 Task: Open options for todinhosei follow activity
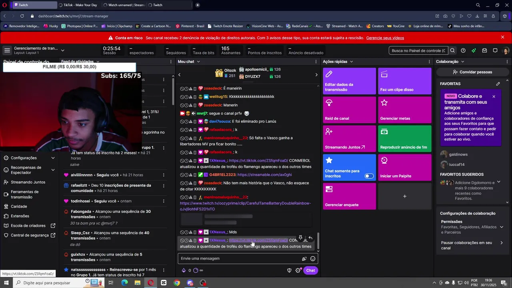tap(164, 201)
